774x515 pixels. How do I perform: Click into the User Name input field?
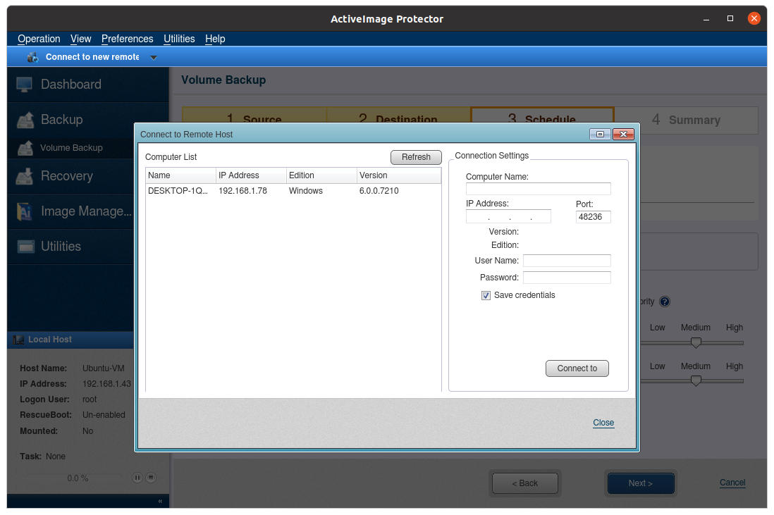click(567, 261)
